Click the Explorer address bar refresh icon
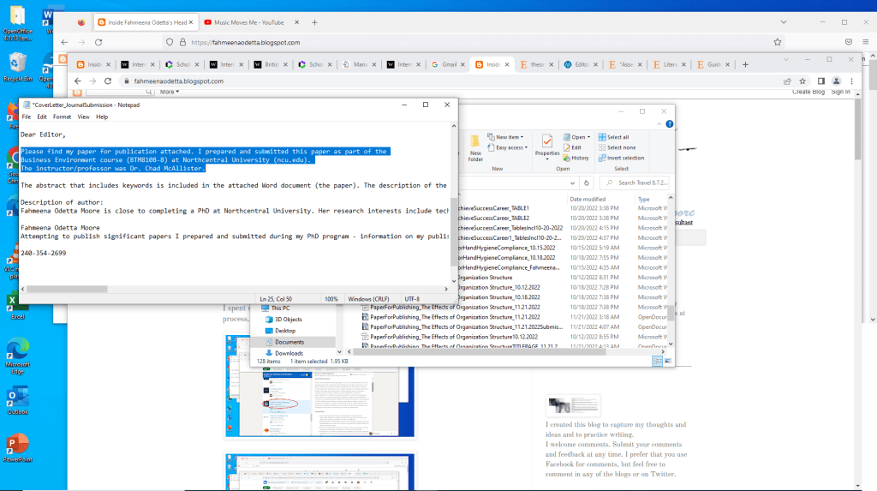This screenshot has height=491, width=877. pyautogui.click(x=588, y=183)
